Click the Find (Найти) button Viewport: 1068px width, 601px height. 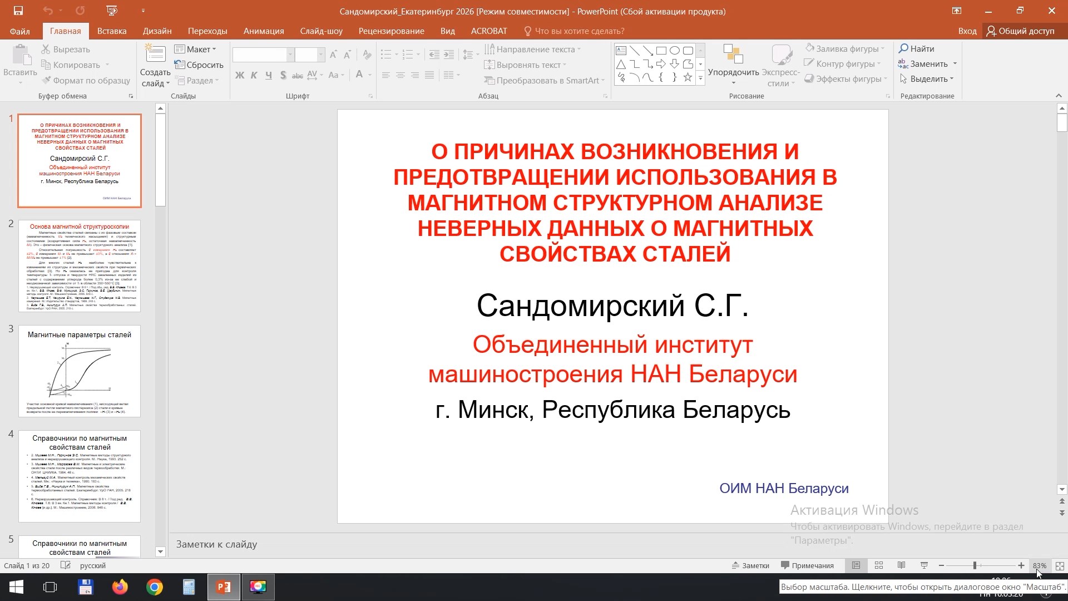(x=917, y=49)
